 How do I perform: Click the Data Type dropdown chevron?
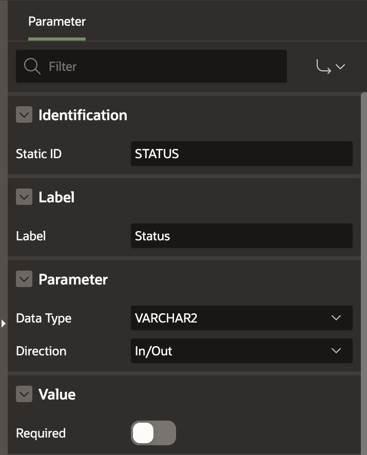click(x=336, y=318)
